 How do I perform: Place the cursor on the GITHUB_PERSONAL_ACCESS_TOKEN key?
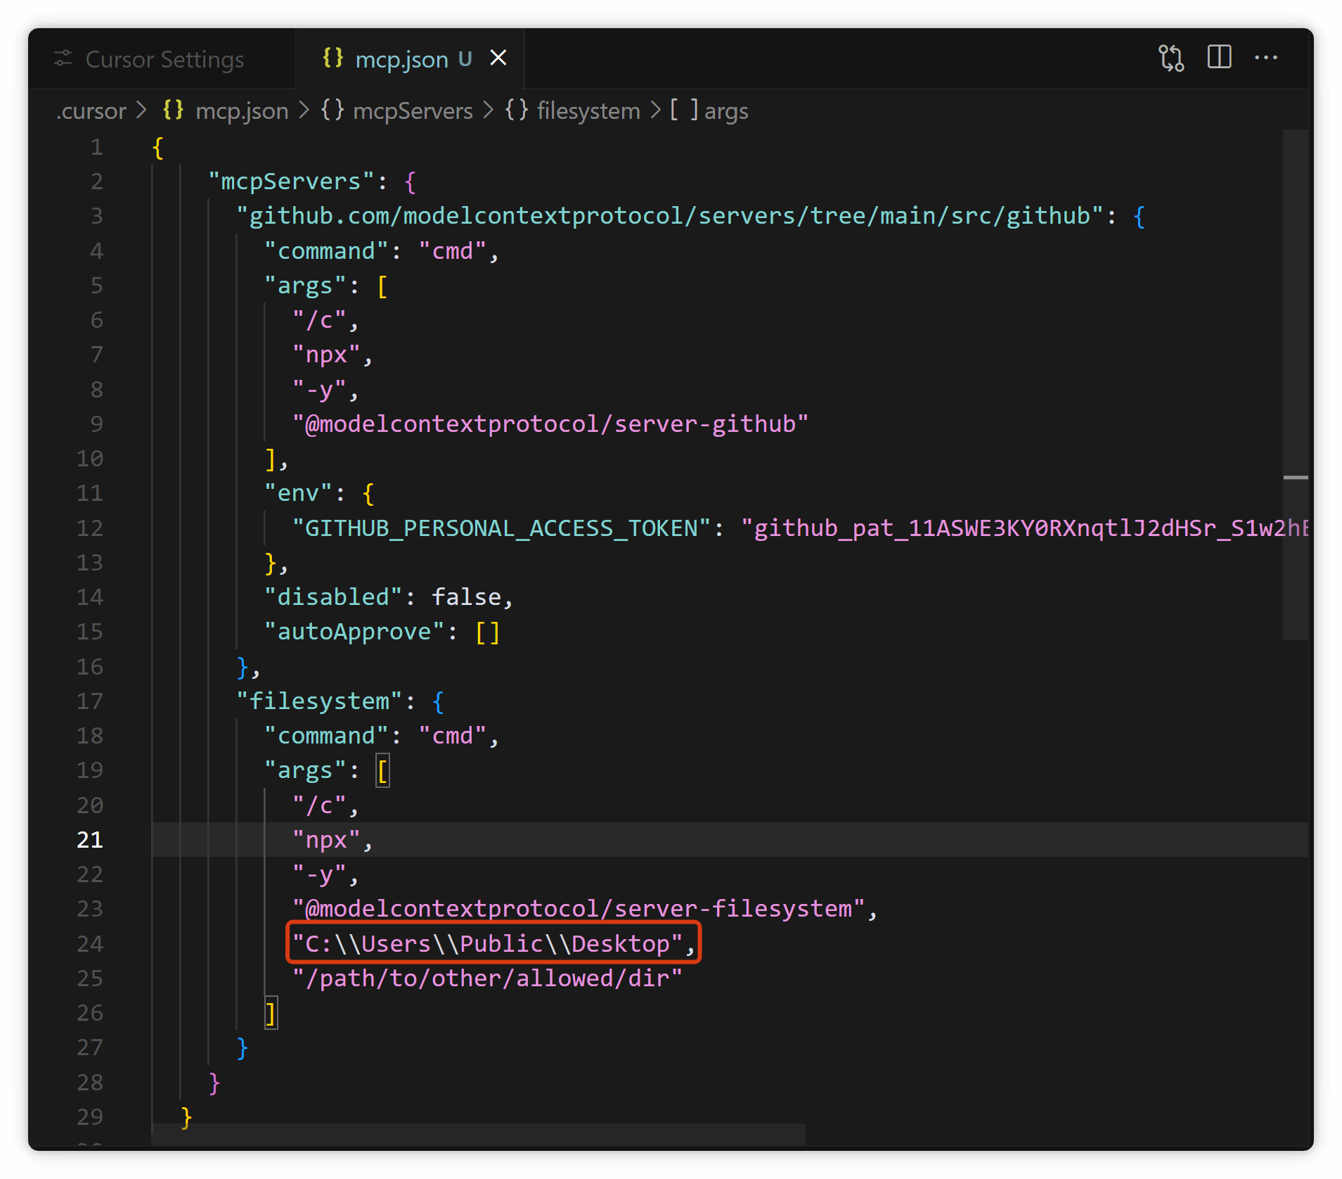pos(501,528)
